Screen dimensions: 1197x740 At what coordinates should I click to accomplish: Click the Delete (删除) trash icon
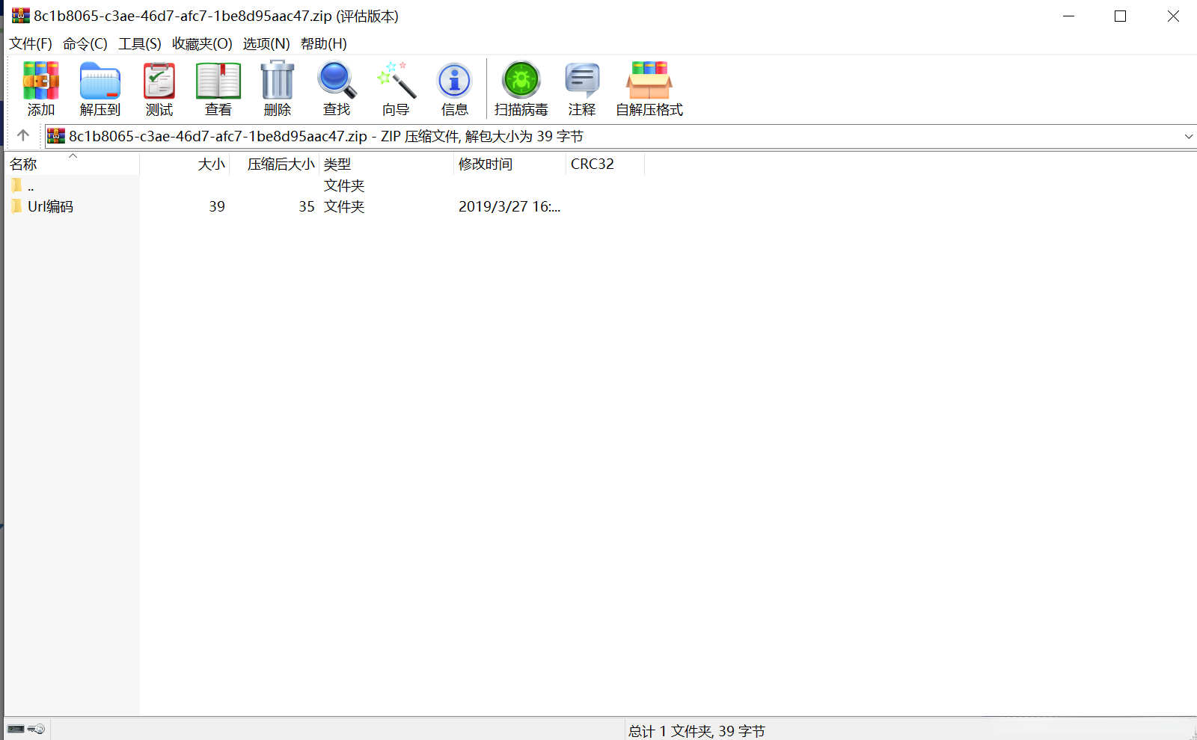(x=278, y=88)
